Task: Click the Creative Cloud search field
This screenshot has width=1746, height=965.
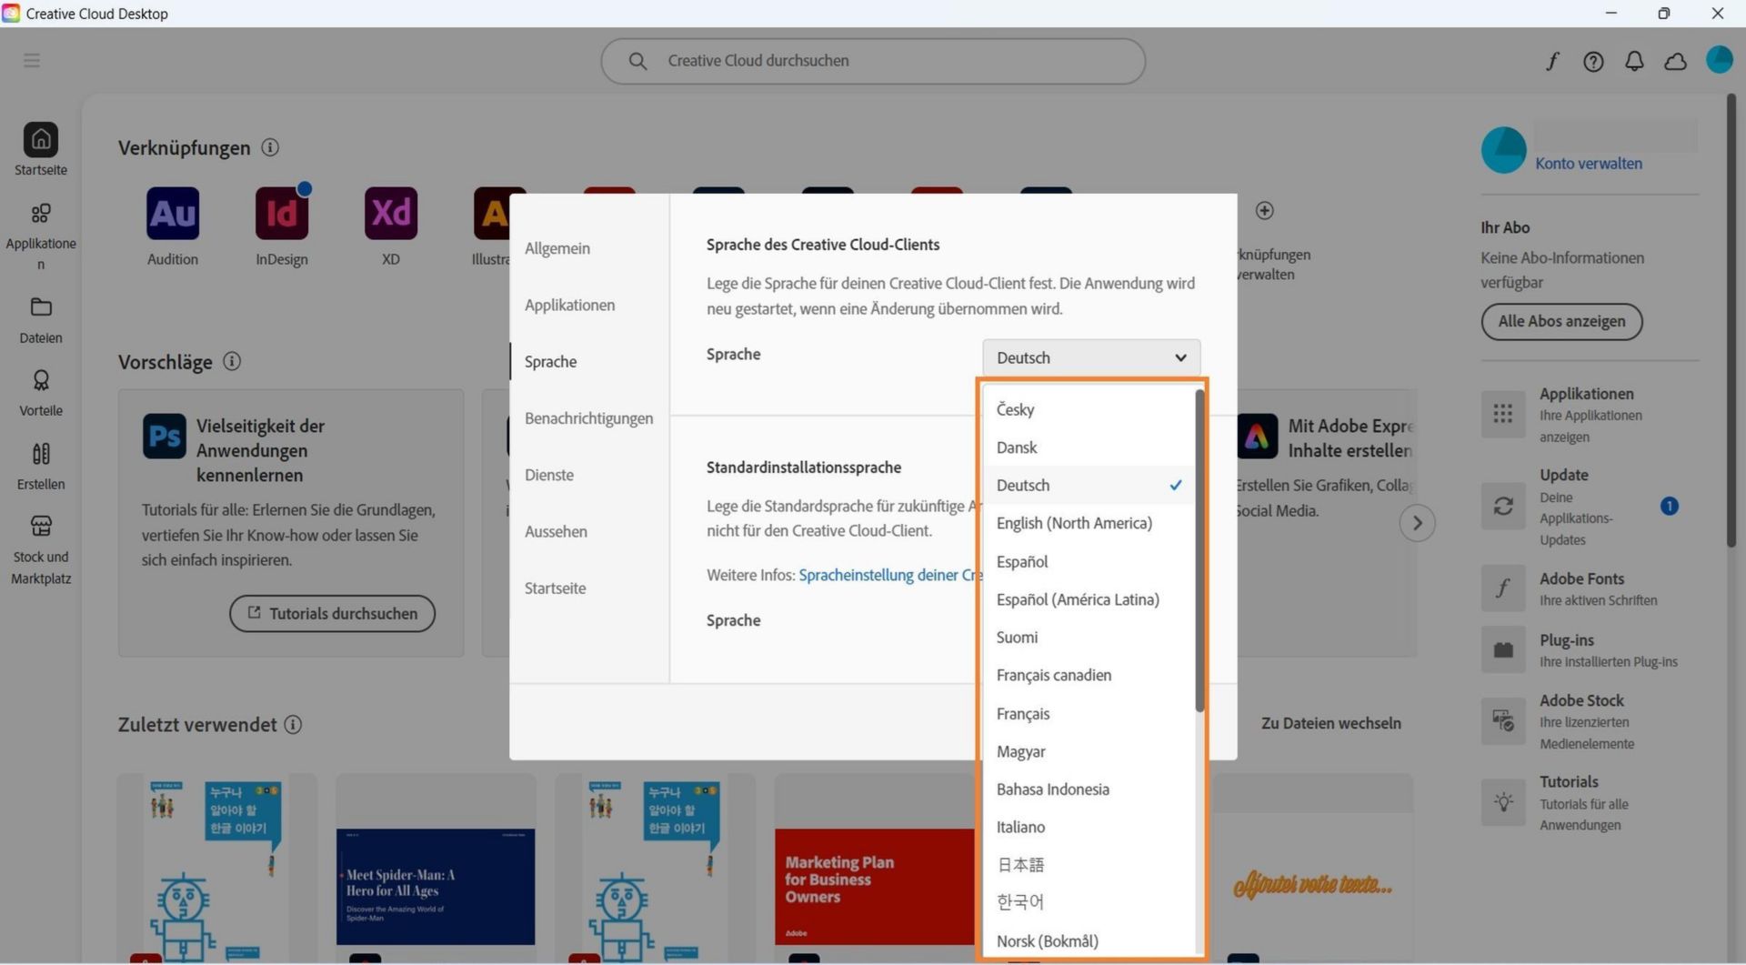Action: 873,61
